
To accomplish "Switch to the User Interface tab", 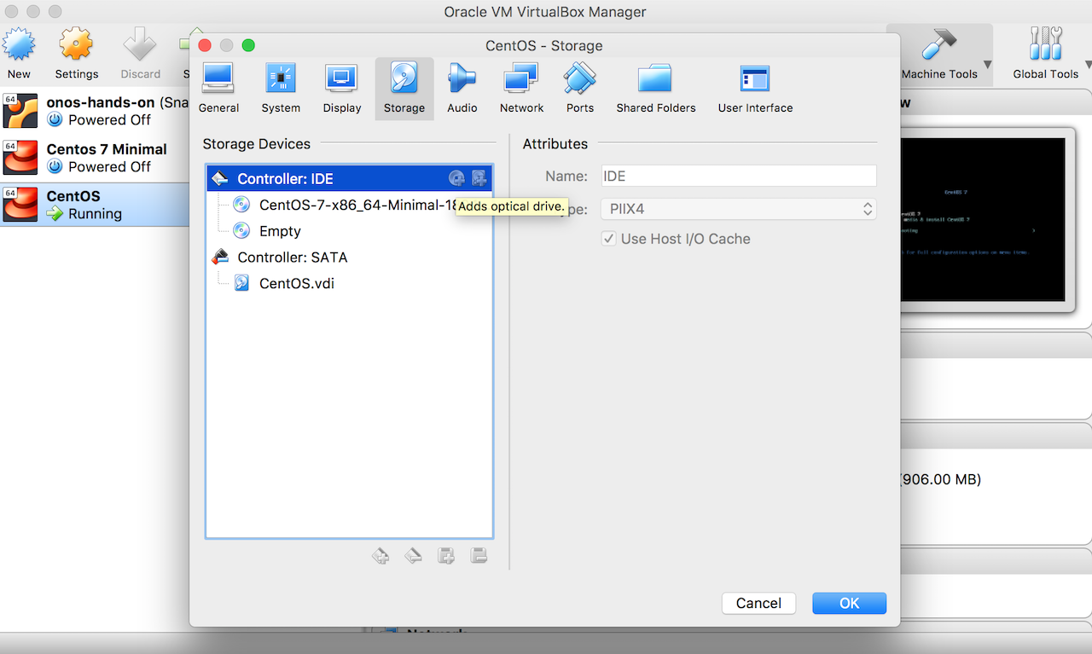I will tap(755, 88).
